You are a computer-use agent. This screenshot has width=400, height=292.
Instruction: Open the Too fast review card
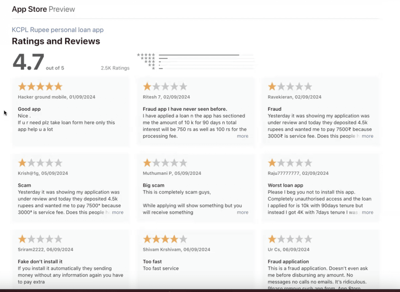(196, 260)
